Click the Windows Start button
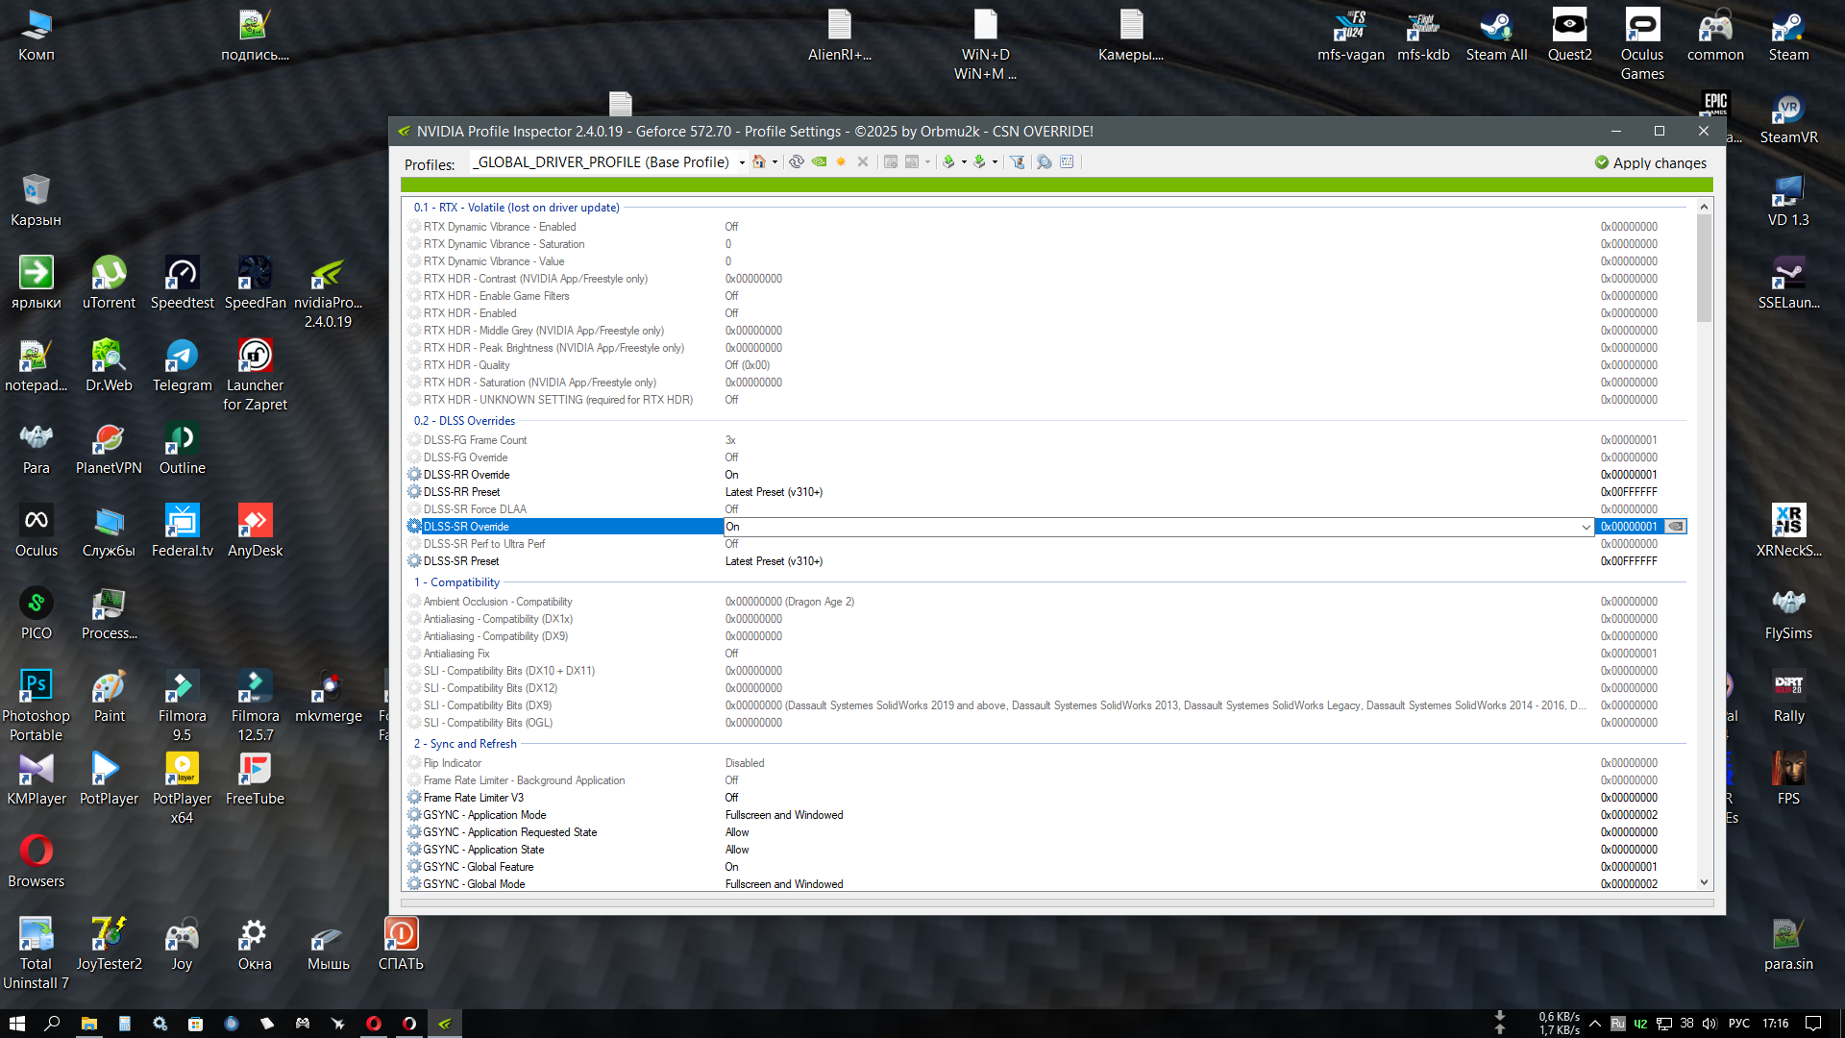This screenshot has width=1845, height=1038. [16, 1024]
